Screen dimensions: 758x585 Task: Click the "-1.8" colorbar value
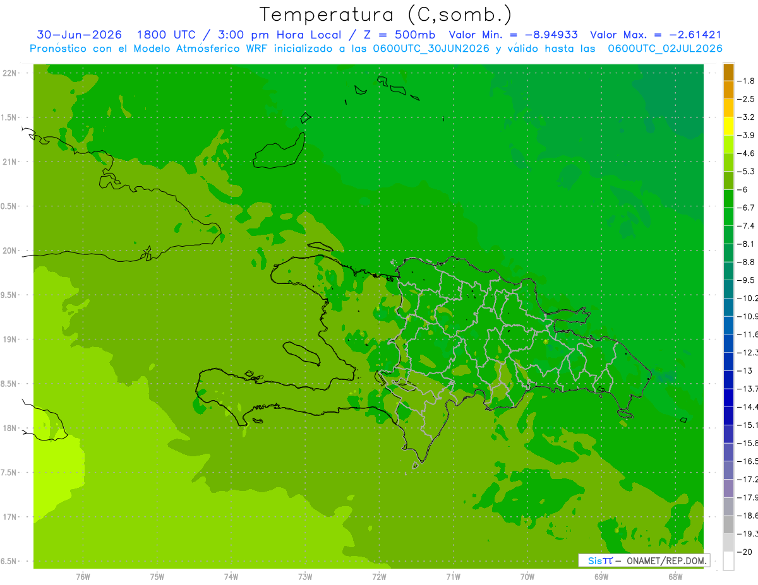pyautogui.click(x=747, y=81)
